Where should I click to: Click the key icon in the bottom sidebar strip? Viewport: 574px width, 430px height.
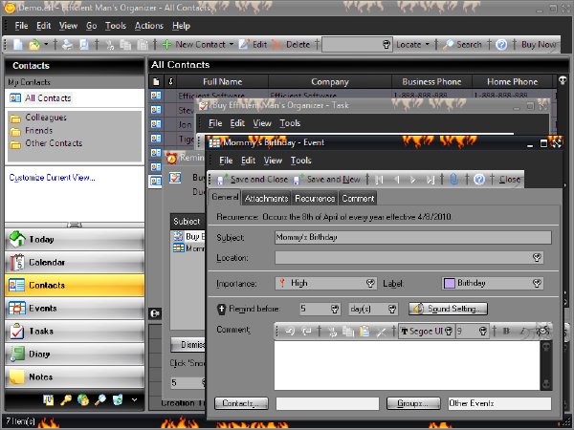click(66, 400)
